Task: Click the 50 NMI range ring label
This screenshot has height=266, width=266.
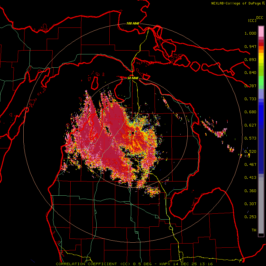Action: (x=133, y=78)
